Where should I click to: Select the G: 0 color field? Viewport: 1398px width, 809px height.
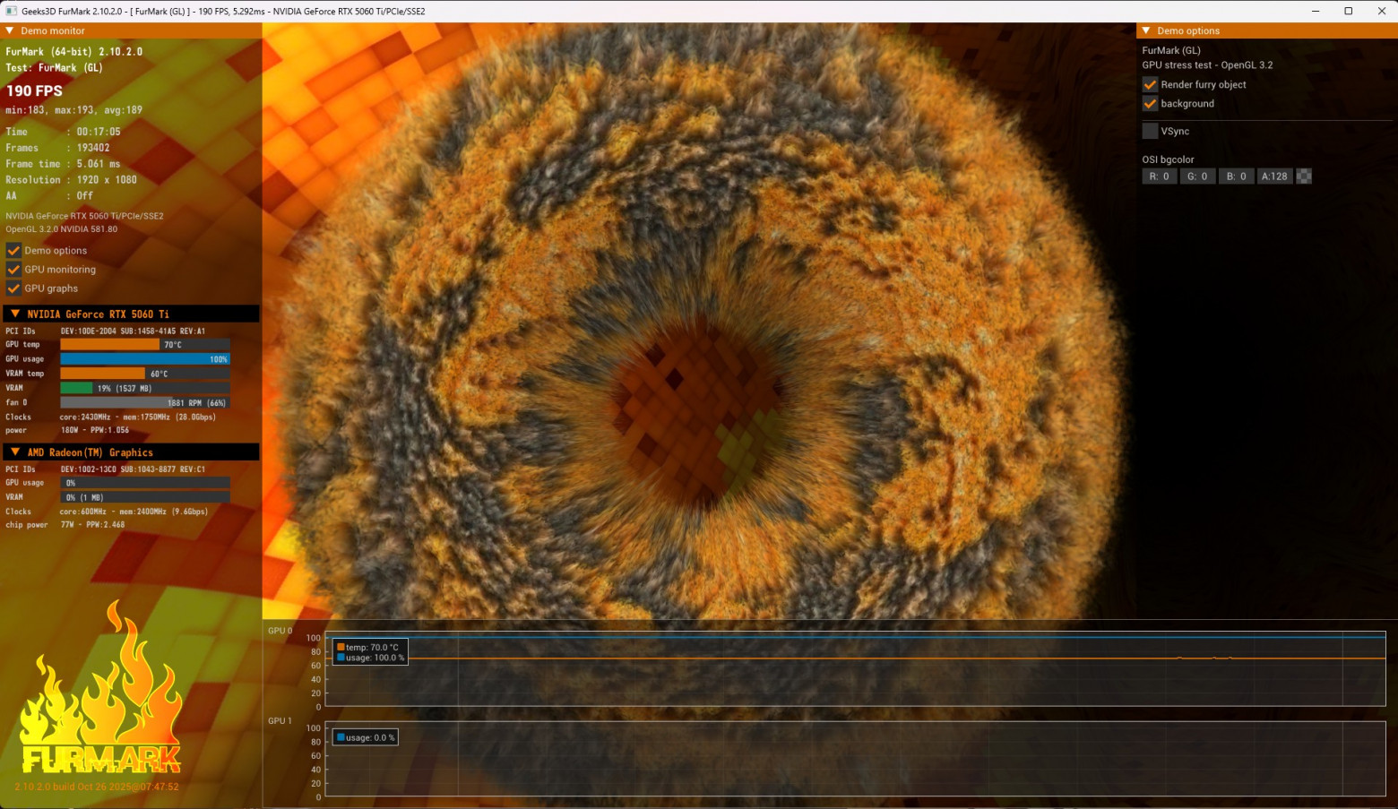1197,176
